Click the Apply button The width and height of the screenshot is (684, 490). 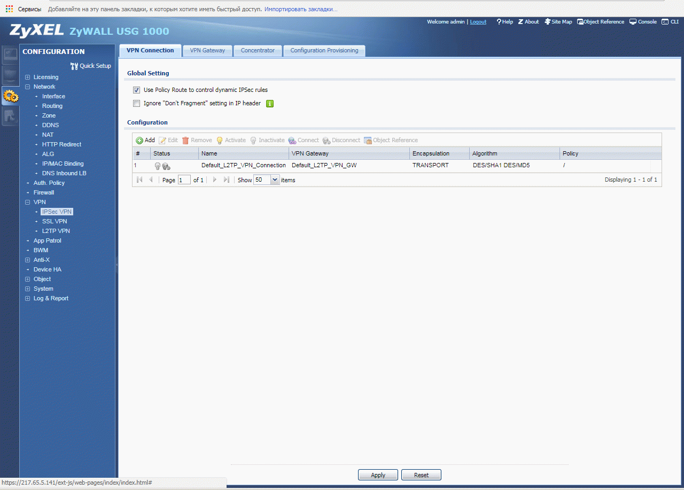click(x=378, y=475)
